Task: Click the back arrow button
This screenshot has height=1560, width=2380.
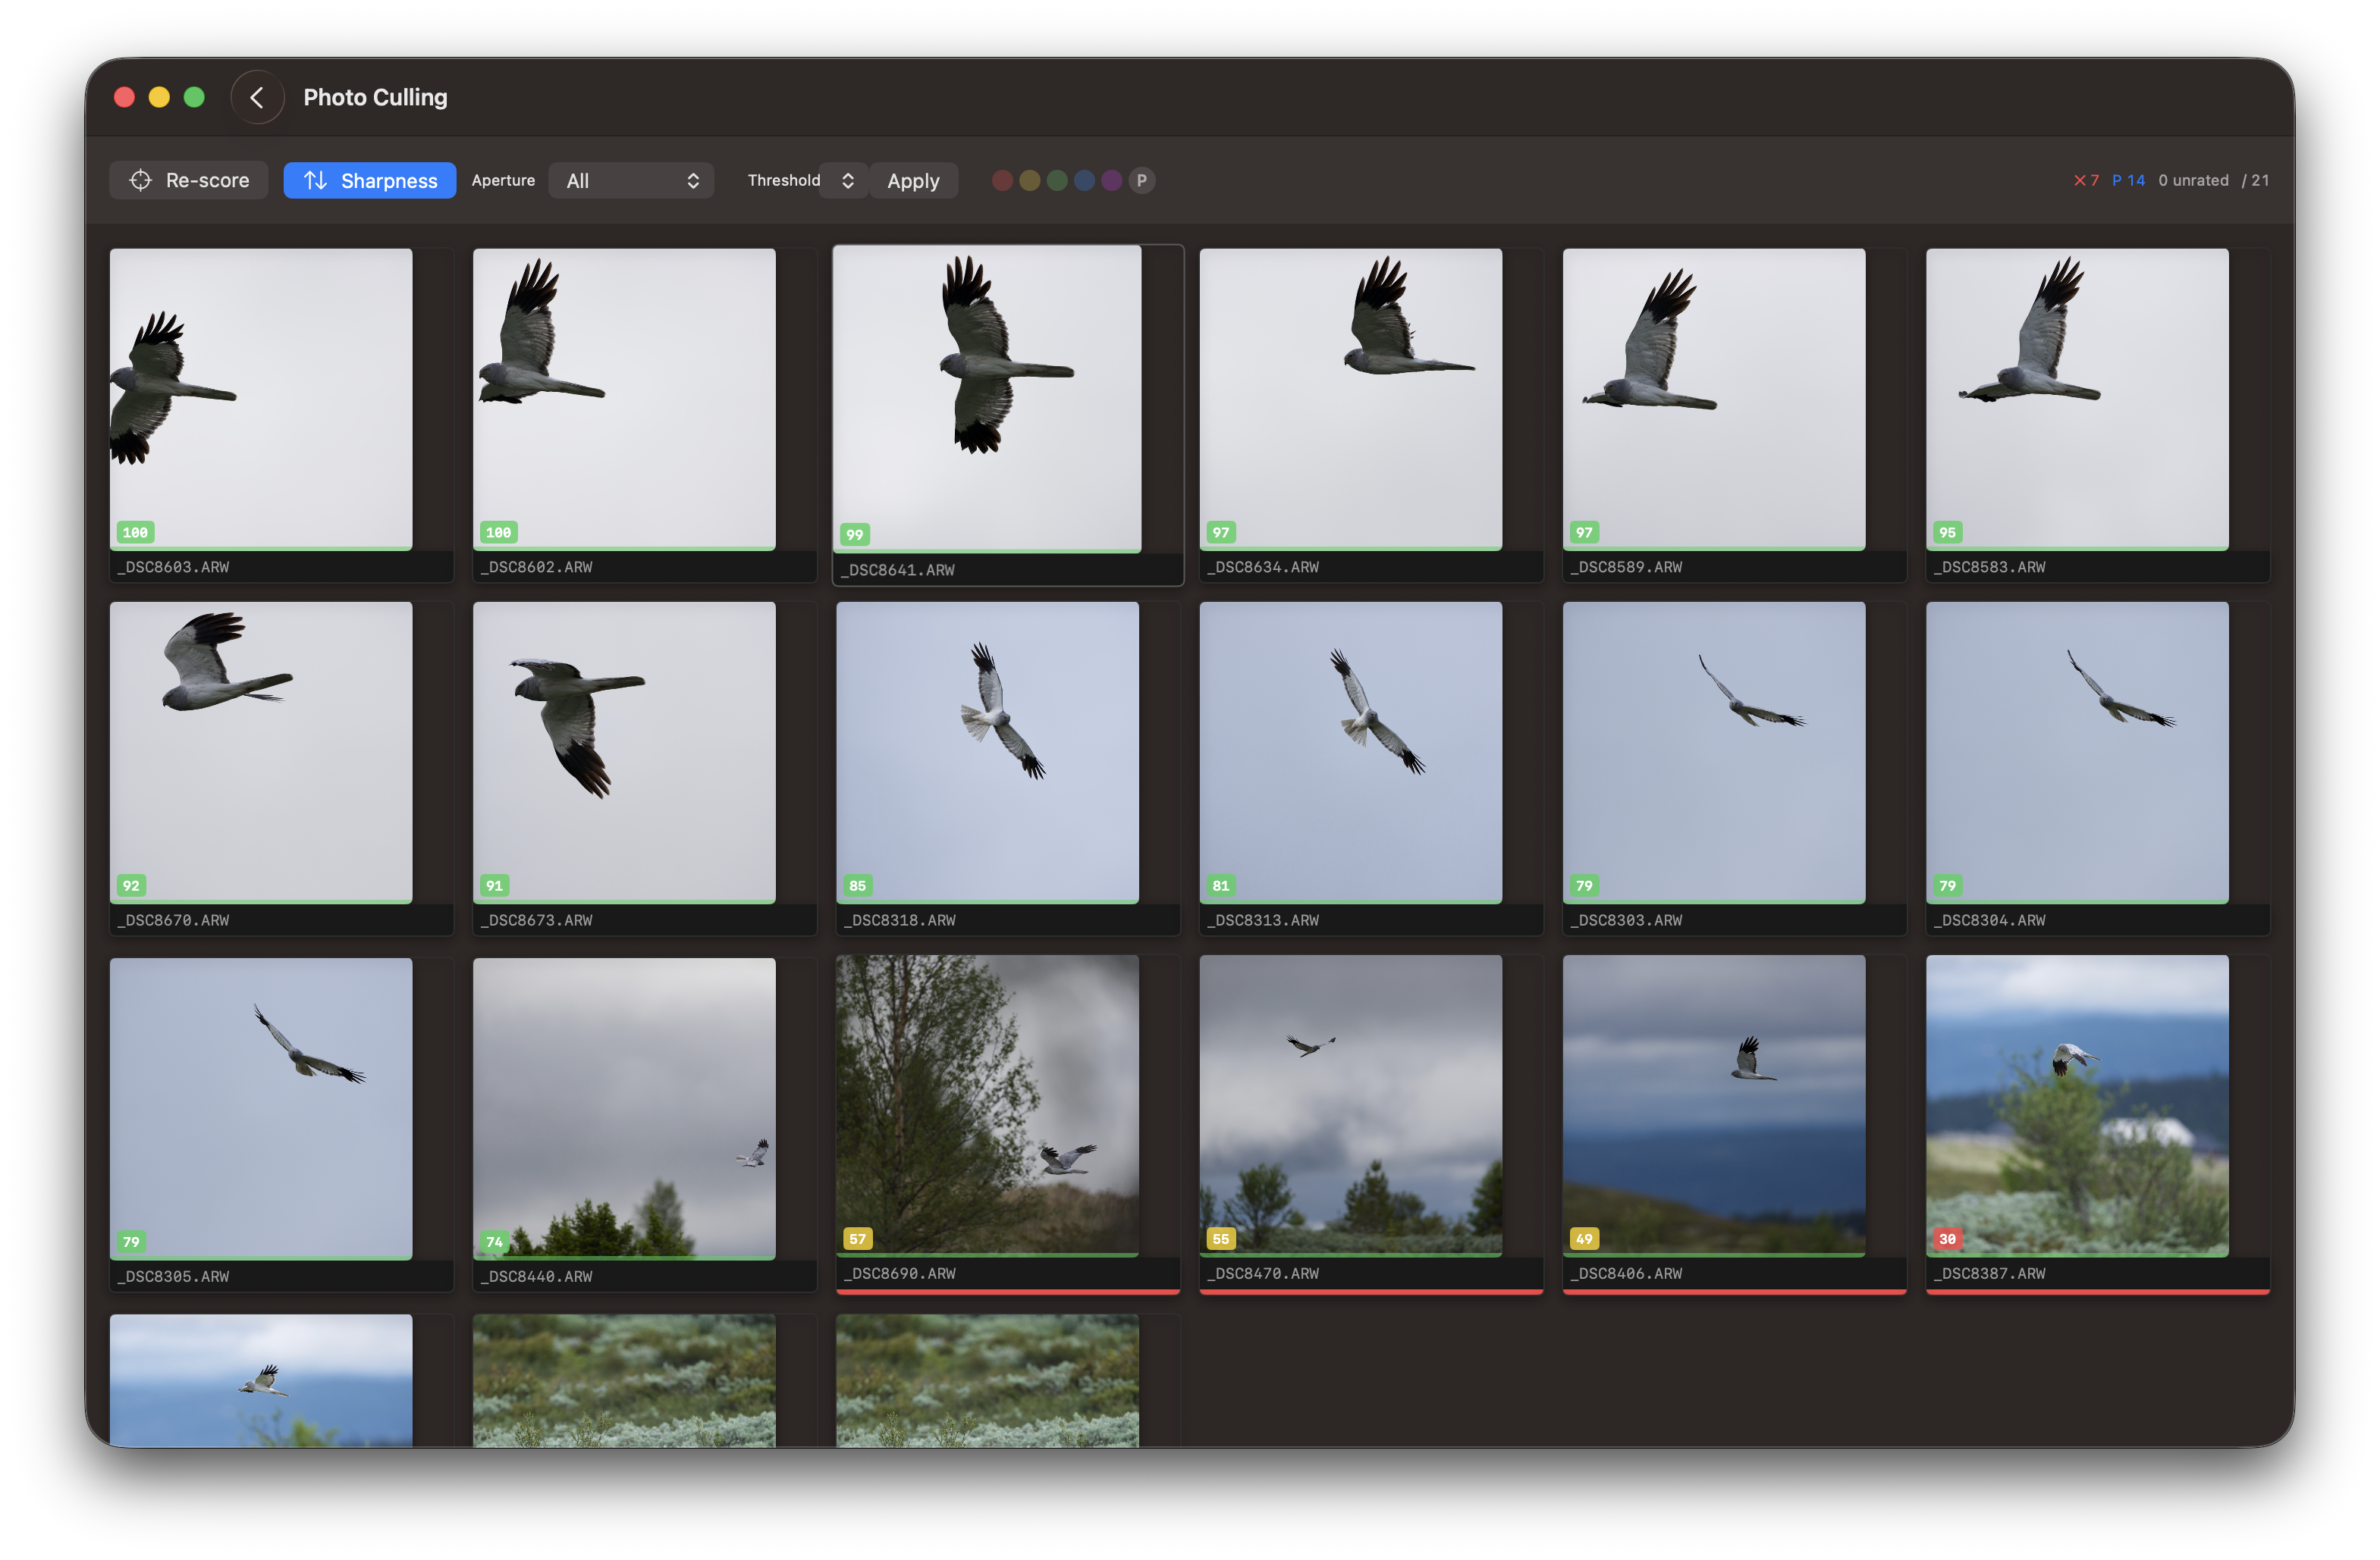Action: (x=257, y=97)
